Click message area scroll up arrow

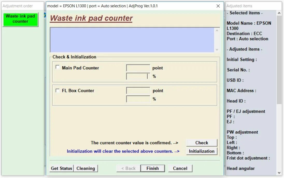(217, 31)
